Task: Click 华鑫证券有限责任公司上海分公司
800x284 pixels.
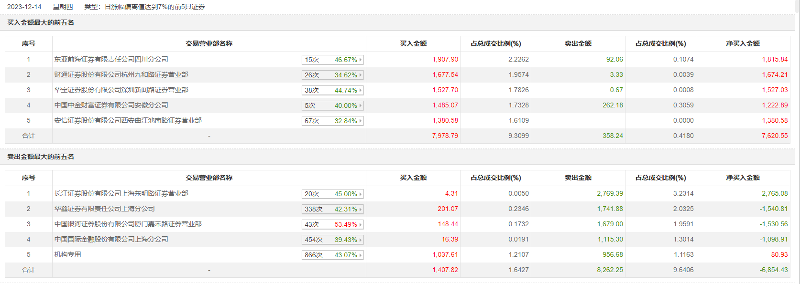Action: point(104,209)
